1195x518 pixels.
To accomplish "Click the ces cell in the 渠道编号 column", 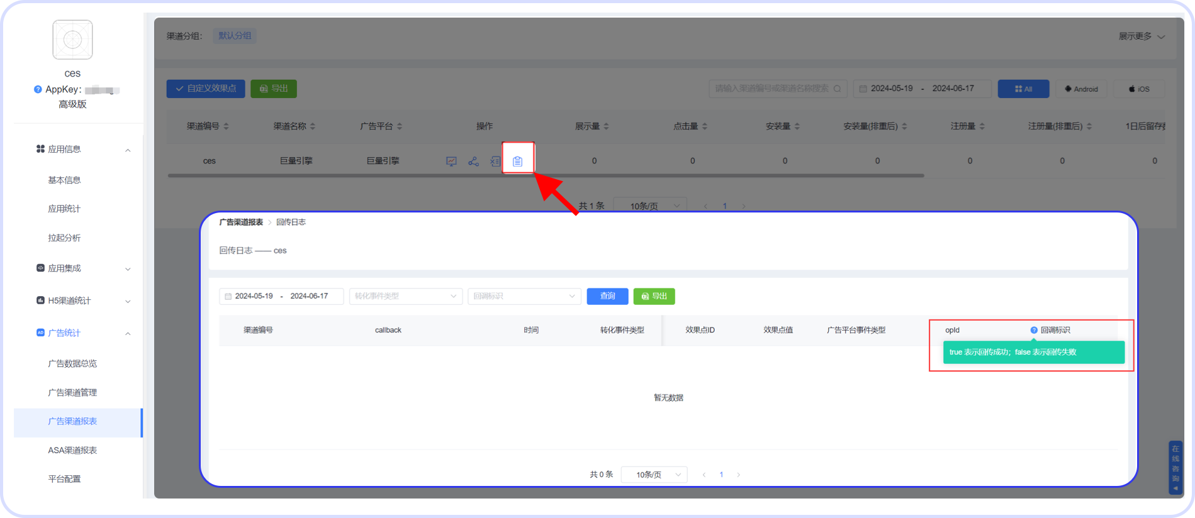I will [x=210, y=161].
